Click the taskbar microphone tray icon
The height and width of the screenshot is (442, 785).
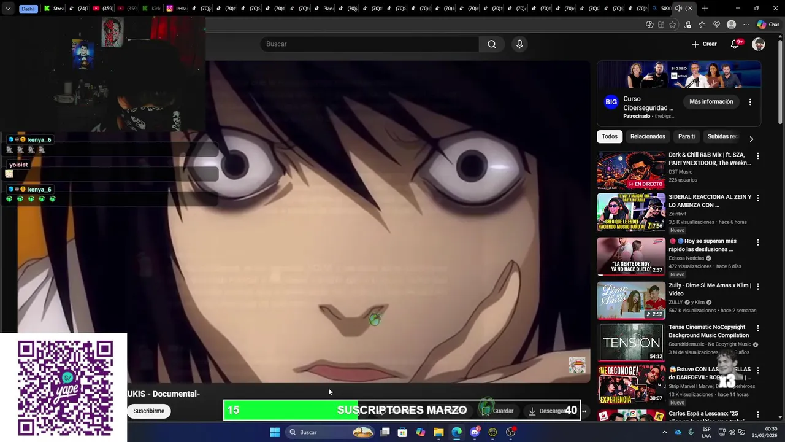[x=691, y=432]
